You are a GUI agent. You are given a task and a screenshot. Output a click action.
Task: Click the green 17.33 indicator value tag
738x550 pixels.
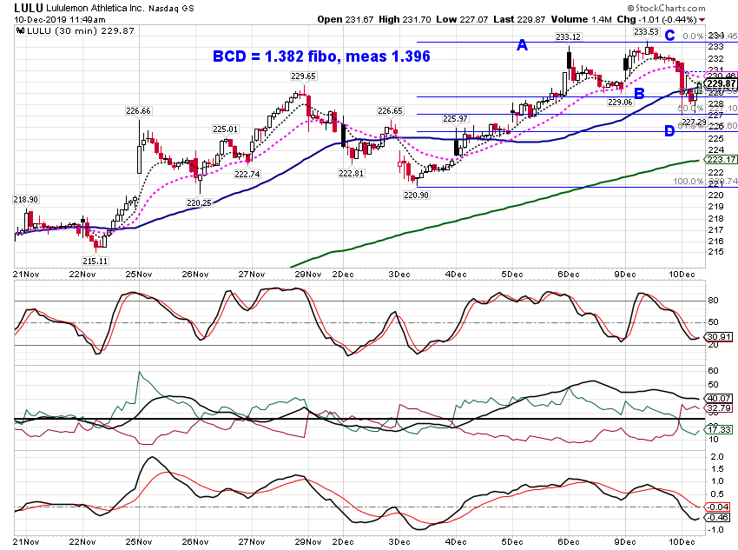(718, 429)
